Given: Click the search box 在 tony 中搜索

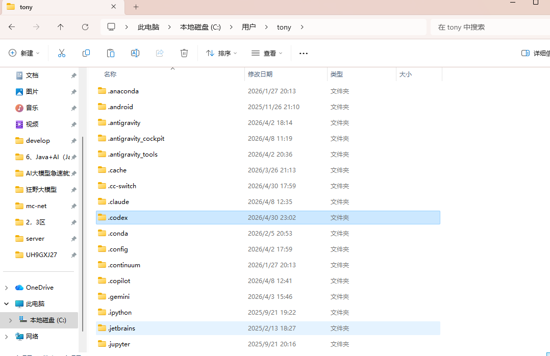Looking at the screenshot, I should [490, 27].
